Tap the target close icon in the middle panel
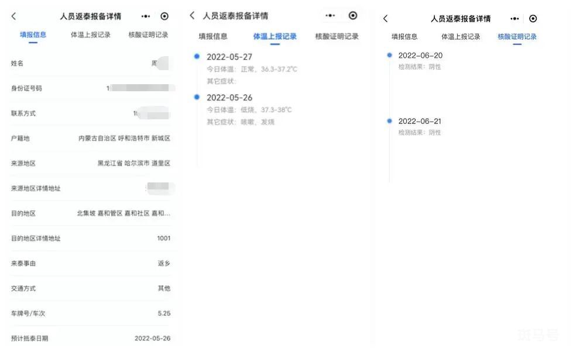This screenshot has width=573, height=352. [353, 15]
